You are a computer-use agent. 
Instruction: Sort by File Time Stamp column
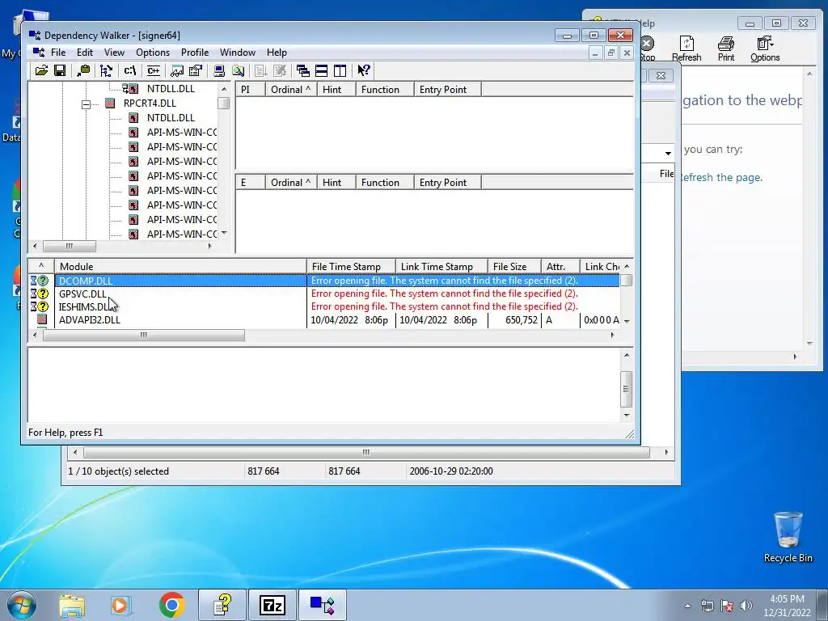pos(351,267)
